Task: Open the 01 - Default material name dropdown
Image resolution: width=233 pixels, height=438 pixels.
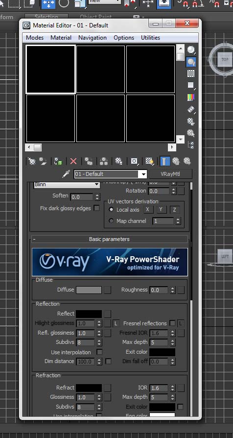Action: [x=143, y=174]
